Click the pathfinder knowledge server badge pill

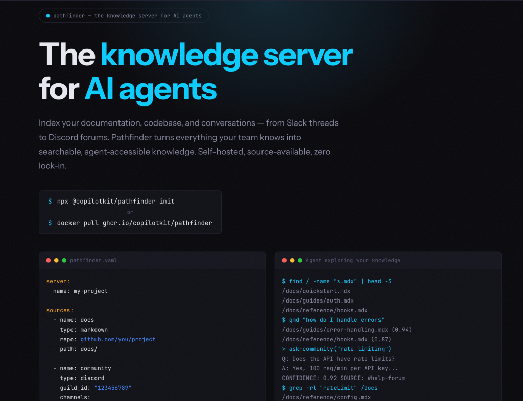(124, 16)
